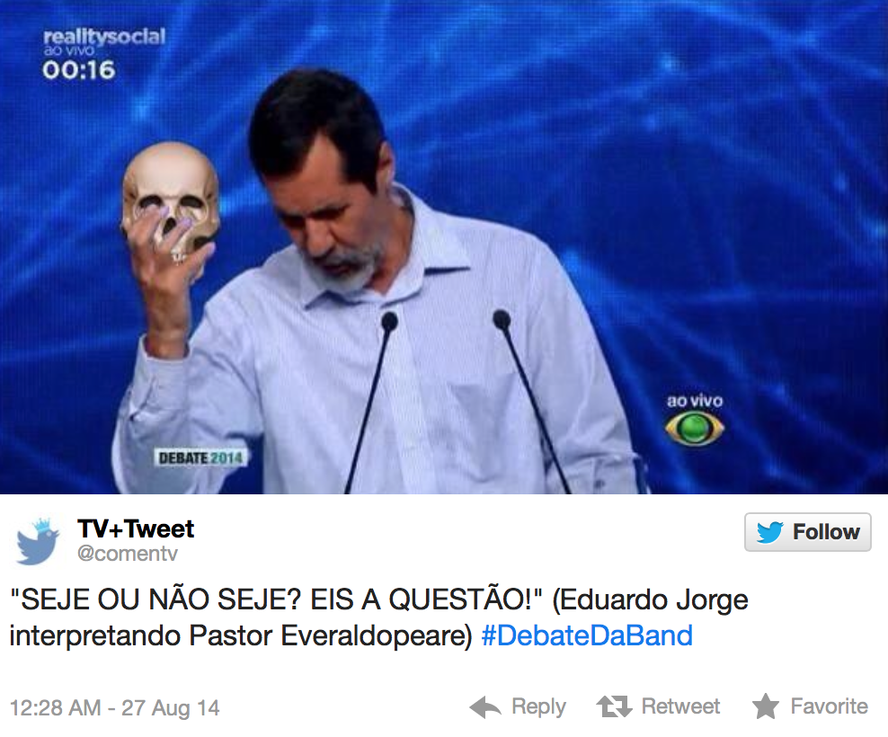Viewport: 888px width, 737px height.
Task: Click the Reply text label
Action: pyautogui.click(x=538, y=707)
